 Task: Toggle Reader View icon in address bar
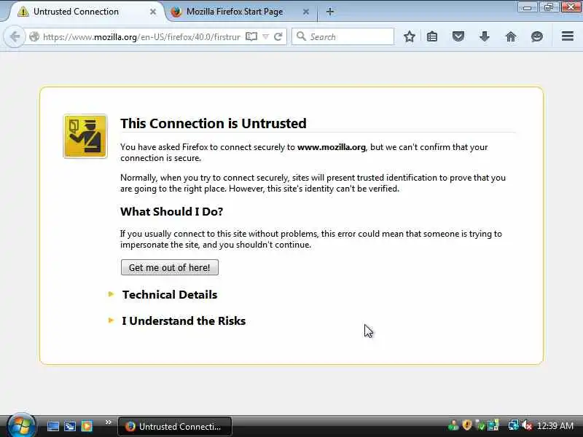pos(251,37)
